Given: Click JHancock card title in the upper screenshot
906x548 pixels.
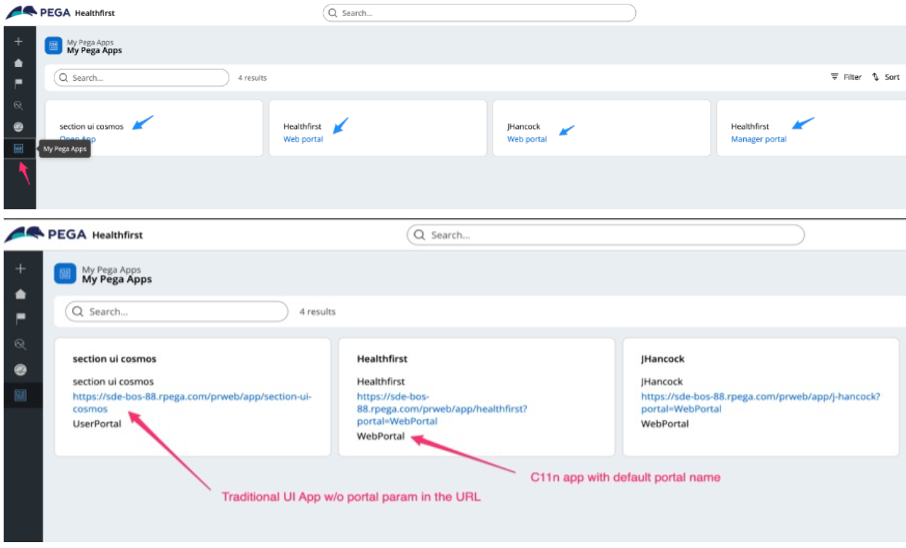Looking at the screenshot, I should point(524,126).
